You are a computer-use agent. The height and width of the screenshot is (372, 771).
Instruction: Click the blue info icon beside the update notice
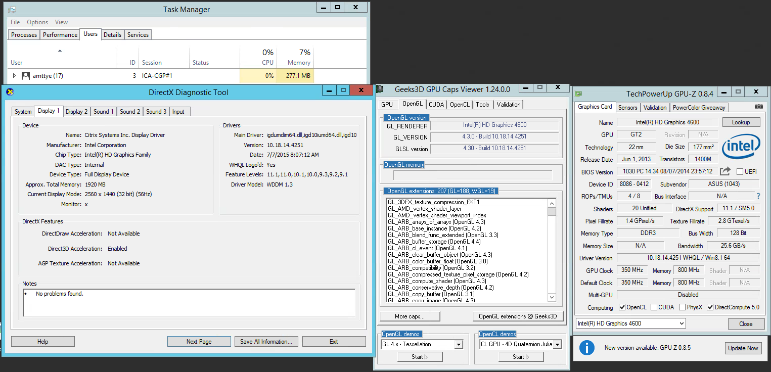[x=586, y=348]
